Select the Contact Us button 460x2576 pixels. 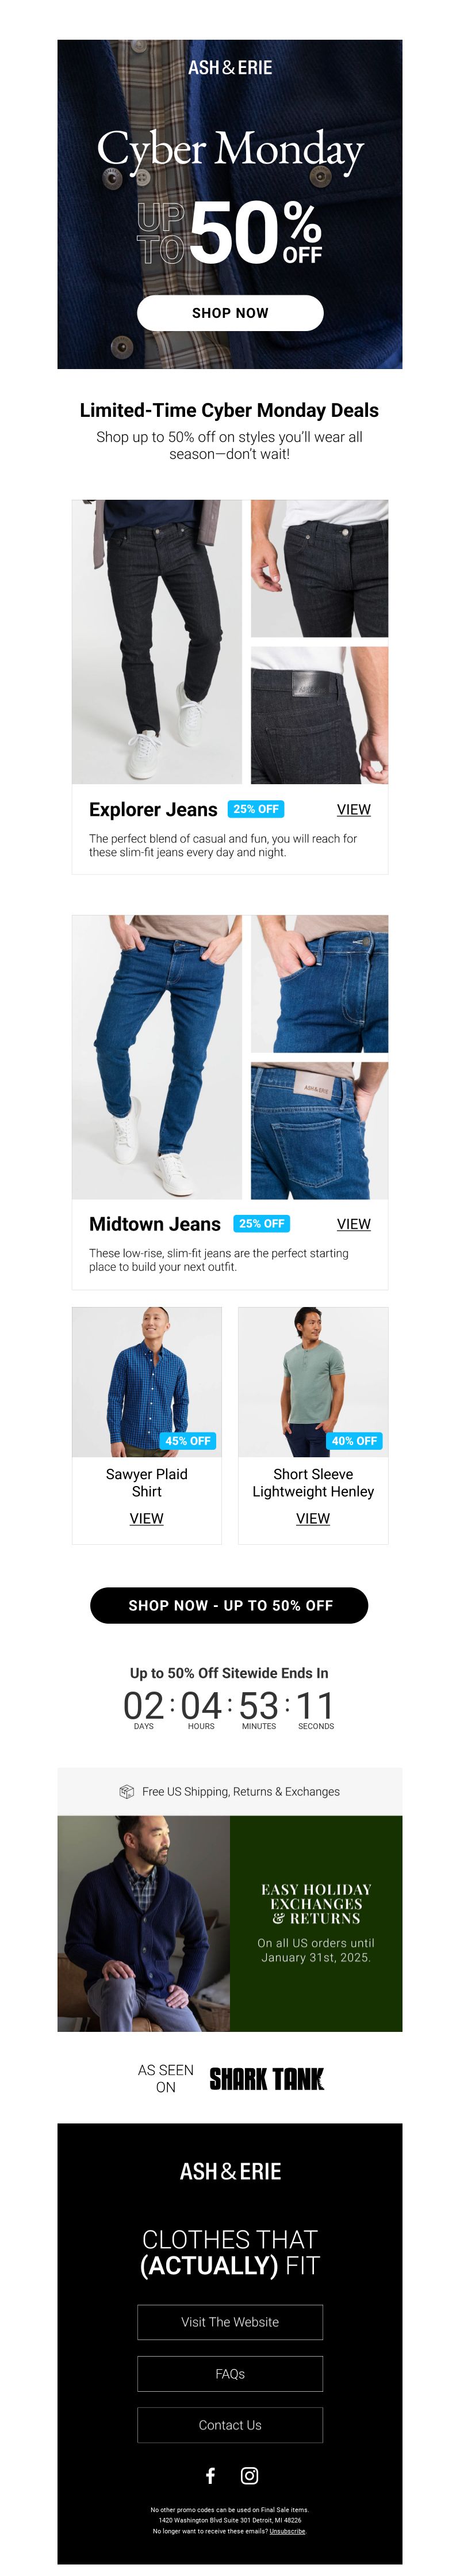[229, 2425]
